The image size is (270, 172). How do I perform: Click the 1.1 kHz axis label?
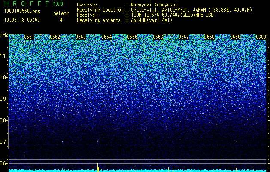point(4,56)
